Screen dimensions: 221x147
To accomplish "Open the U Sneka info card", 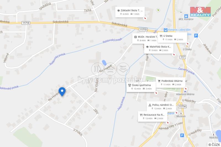I will 172,38.
